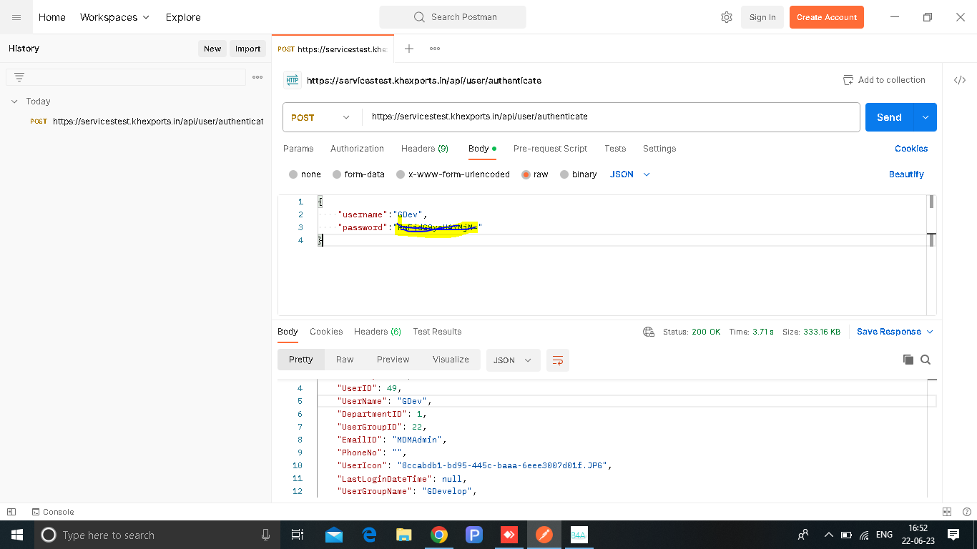Screen dimensions: 977x549
Task: Toggle sidebar using the bottom-left status bar icon
Action: 11,512
